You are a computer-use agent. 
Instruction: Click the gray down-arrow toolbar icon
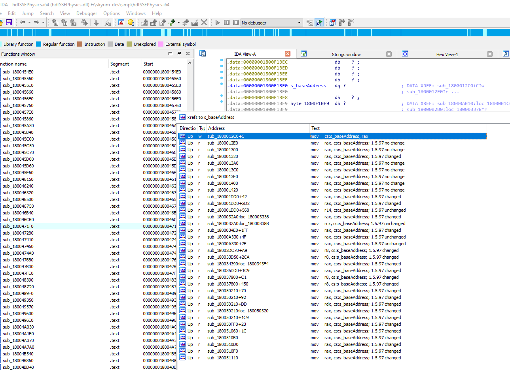coord(96,23)
